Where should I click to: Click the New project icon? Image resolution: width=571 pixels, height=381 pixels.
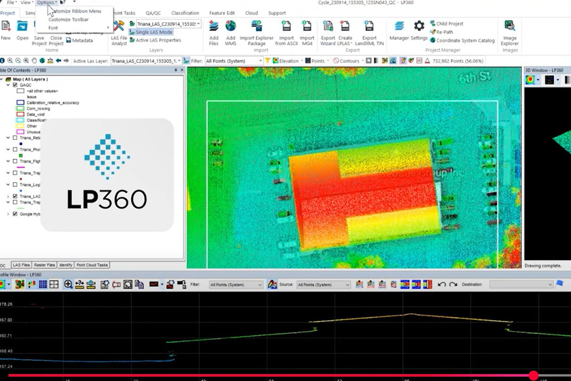pyautogui.click(x=6, y=26)
